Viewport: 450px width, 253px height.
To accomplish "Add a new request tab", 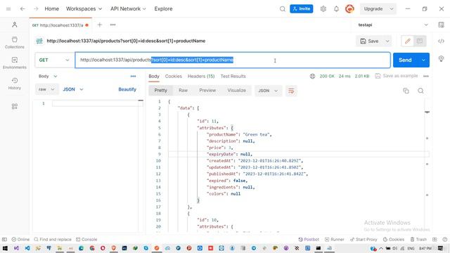I will (x=100, y=25).
